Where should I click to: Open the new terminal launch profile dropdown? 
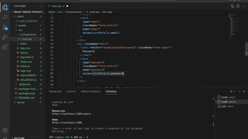[235, 92]
